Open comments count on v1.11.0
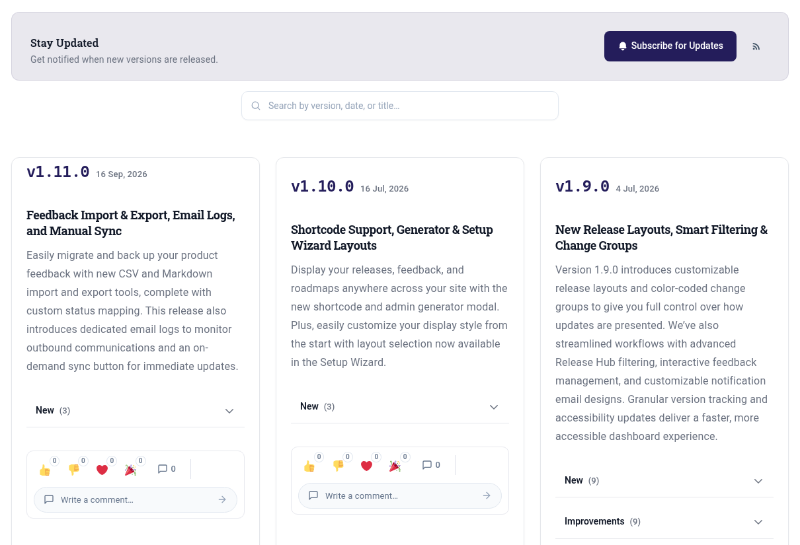 (167, 469)
